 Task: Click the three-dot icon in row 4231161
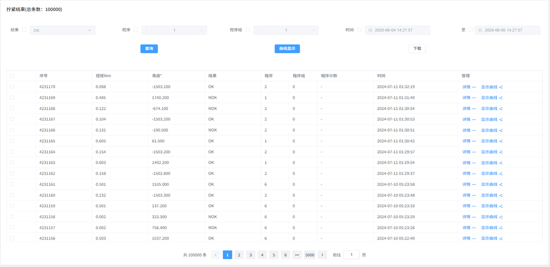(x=474, y=184)
